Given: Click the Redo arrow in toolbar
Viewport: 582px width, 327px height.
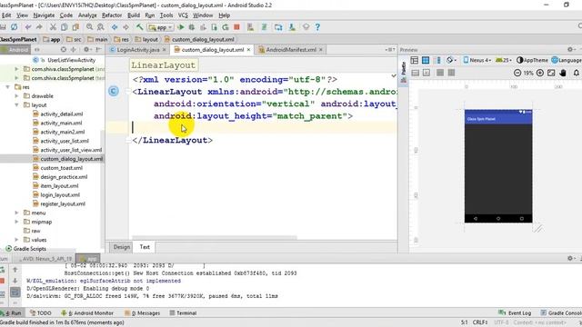Looking at the screenshot, I should tap(39, 27).
